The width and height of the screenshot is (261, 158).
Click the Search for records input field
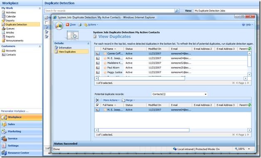click(109, 11)
